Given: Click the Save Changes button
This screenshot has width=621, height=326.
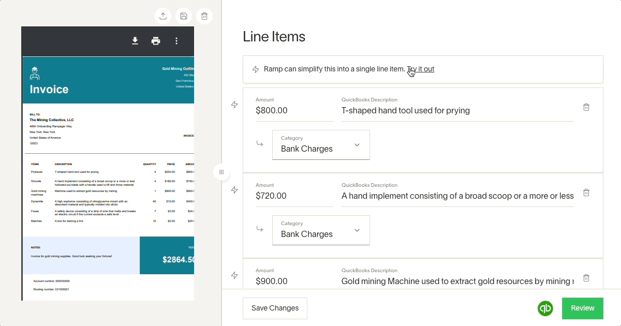Looking at the screenshot, I should point(275,308).
